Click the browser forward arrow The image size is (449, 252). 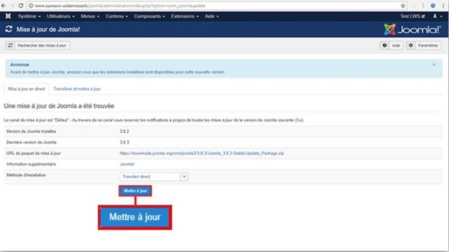click(x=12, y=5)
